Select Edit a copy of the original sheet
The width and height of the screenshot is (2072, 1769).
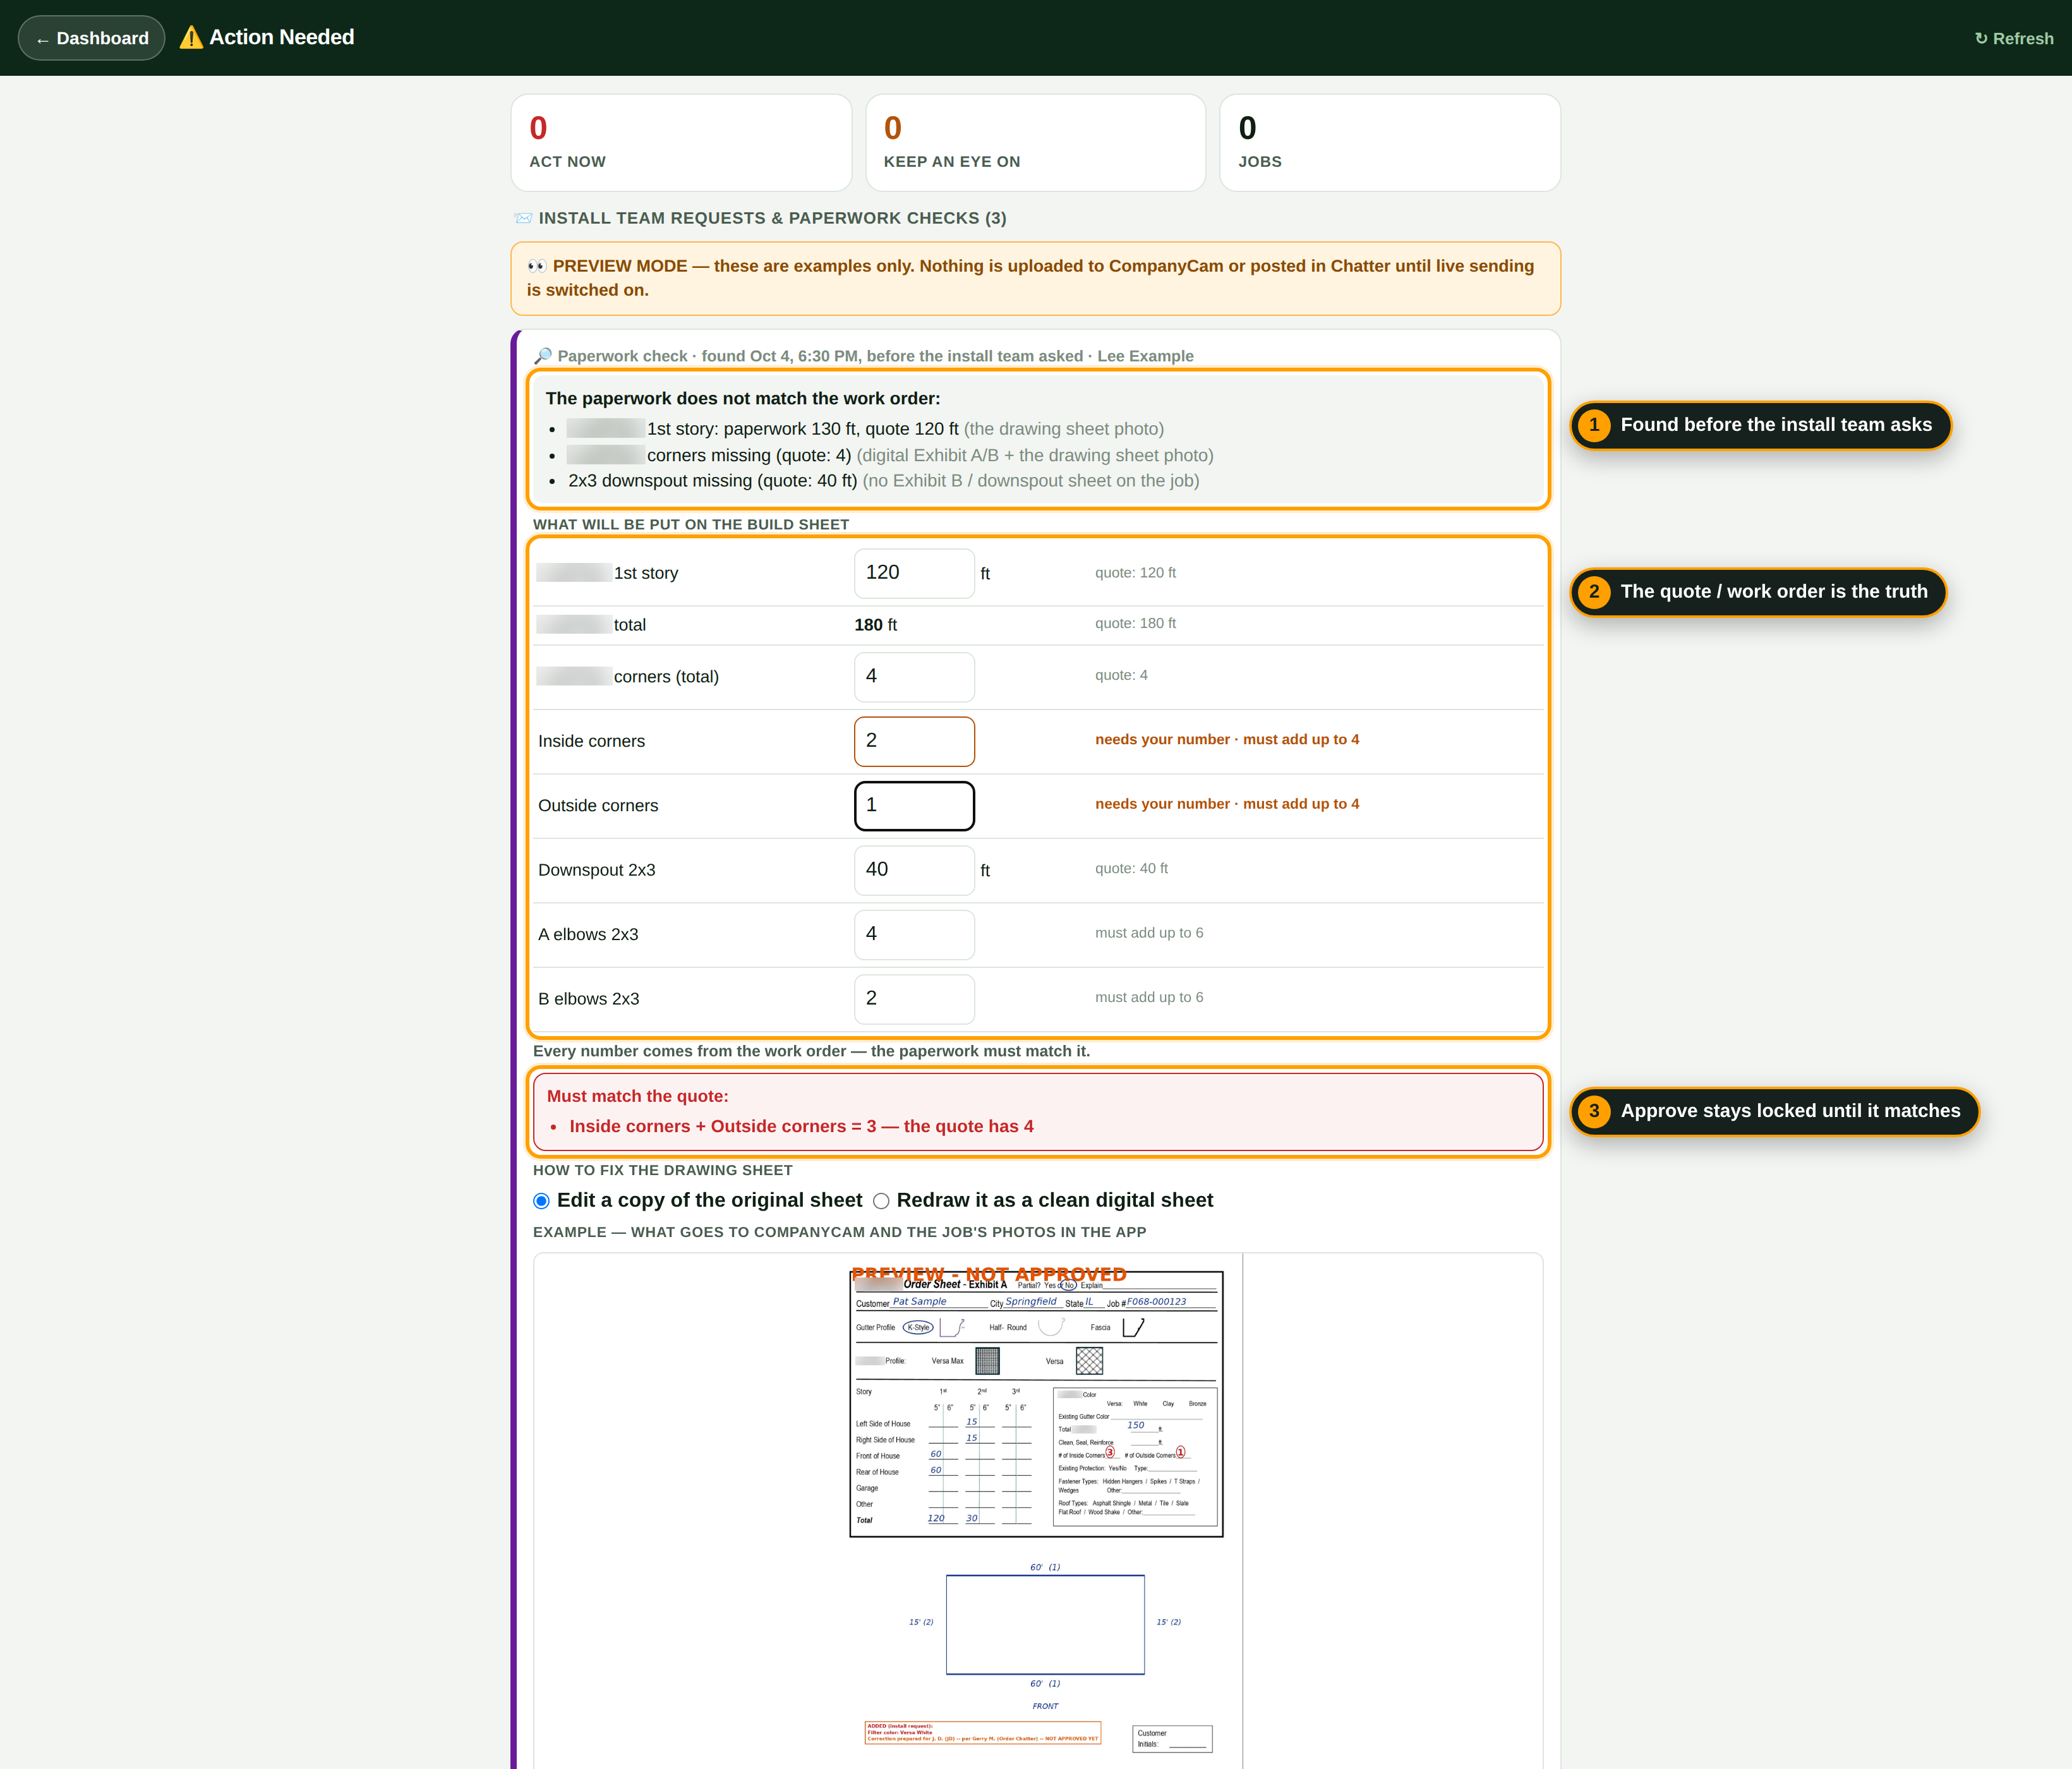(x=541, y=1201)
